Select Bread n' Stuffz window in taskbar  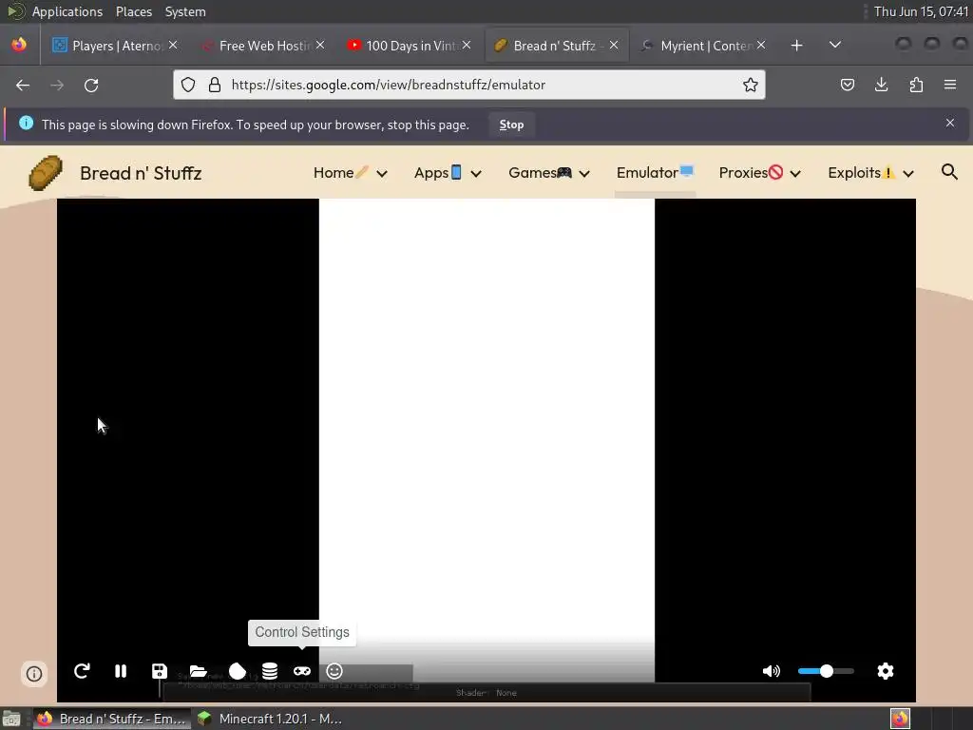click(112, 719)
